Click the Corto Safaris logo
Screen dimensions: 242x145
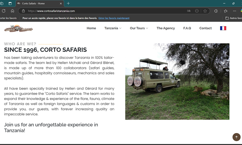(19, 28)
